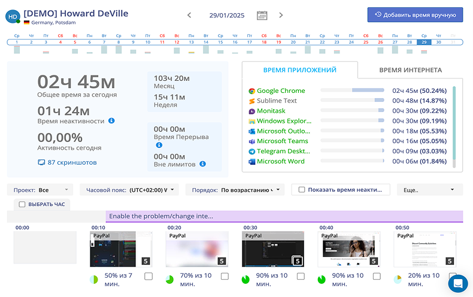The image size is (473, 297).
Task: Click the Google Chrome usage bar
Action: pyautogui.click(x=352, y=90)
